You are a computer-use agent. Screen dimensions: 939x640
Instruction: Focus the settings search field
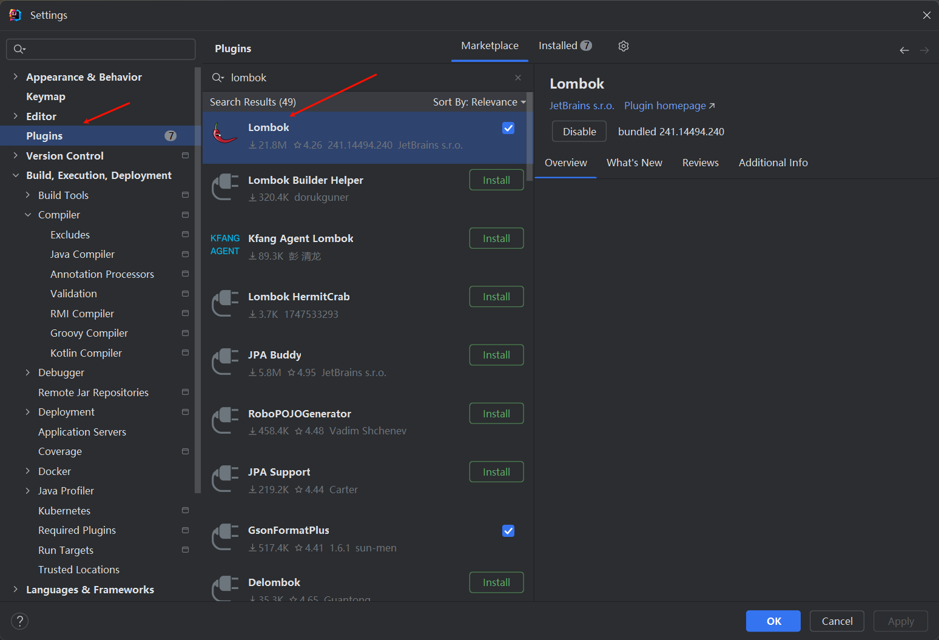tap(101, 49)
